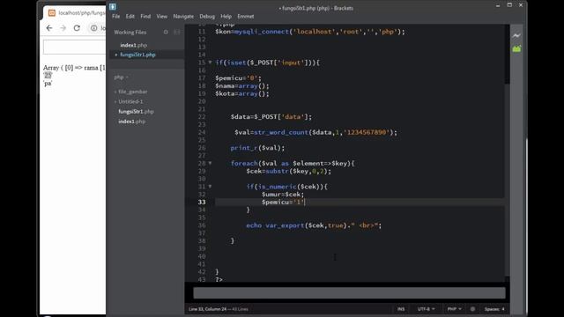Open fungsiStr1.php in project tree
Viewport: 564px width, 317px height.
coord(136,112)
